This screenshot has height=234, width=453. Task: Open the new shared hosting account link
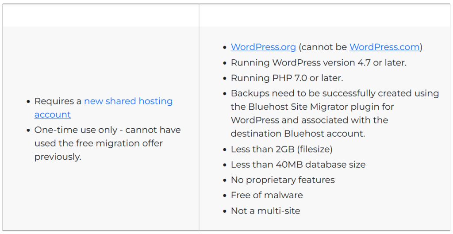pos(128,101)
